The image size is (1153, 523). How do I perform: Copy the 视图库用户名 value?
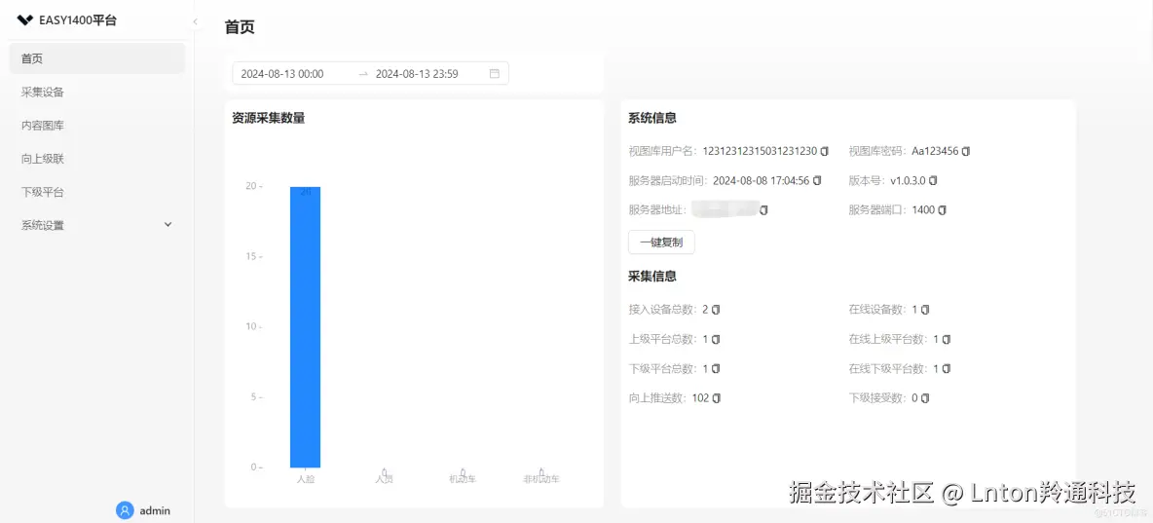(824, 151)
